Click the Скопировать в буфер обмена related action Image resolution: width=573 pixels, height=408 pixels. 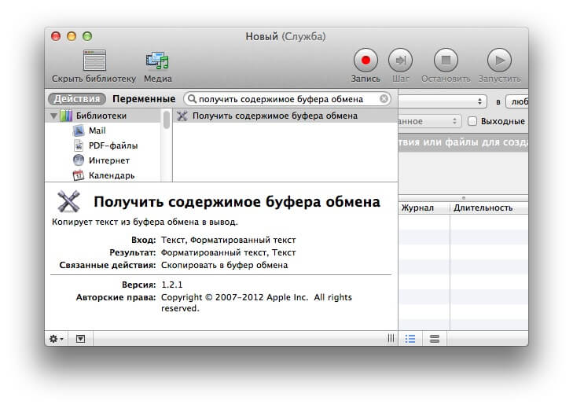point(224,265)
